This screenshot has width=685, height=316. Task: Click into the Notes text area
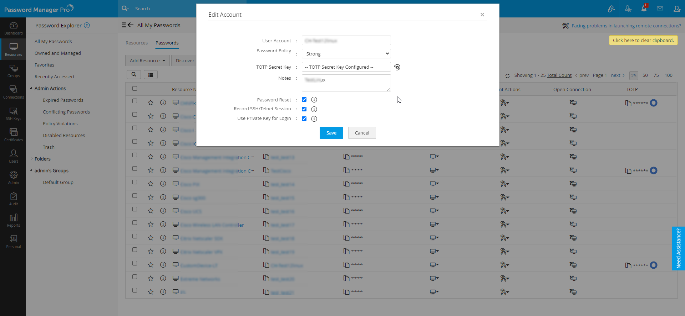pos(346,83)
